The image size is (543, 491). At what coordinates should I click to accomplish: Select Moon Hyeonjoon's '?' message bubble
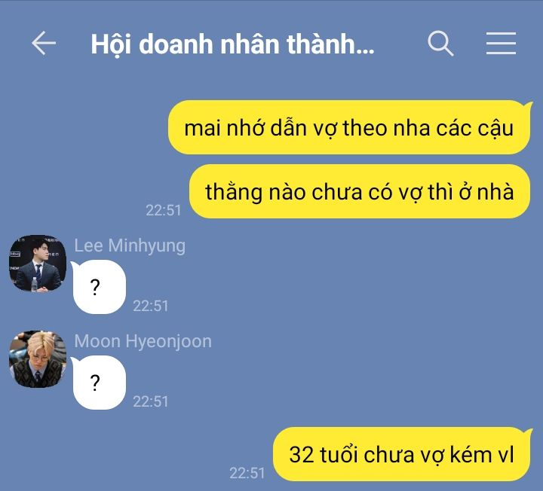99,383
